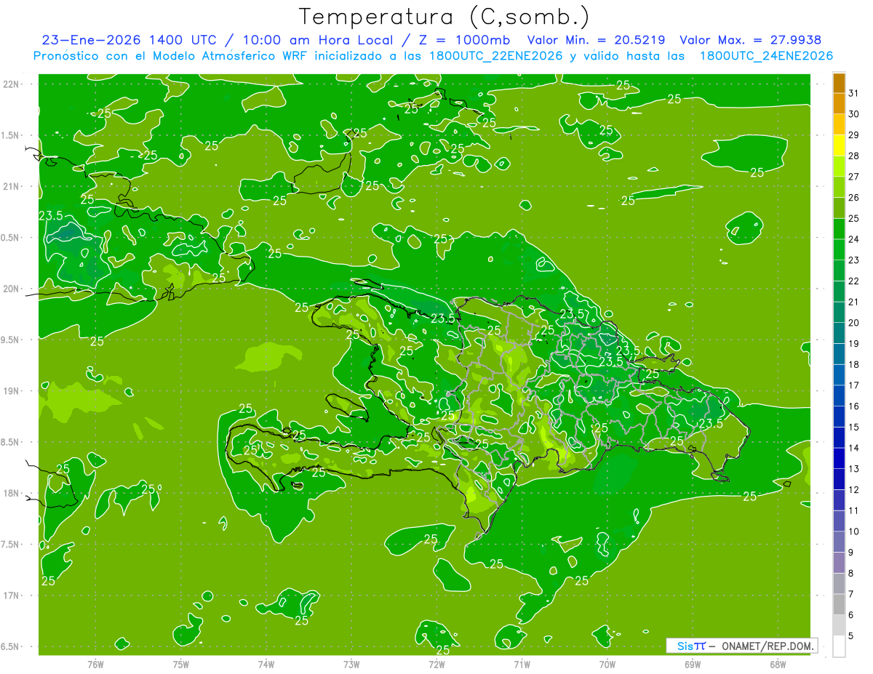Click the "26" color bar label
Viewport: 873px width, 674px height.
pos(853,198)
